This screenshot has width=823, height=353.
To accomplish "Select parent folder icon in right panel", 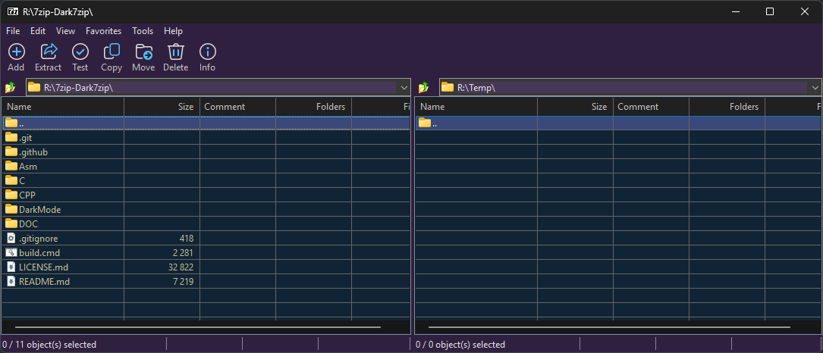I will coord(425,123).
